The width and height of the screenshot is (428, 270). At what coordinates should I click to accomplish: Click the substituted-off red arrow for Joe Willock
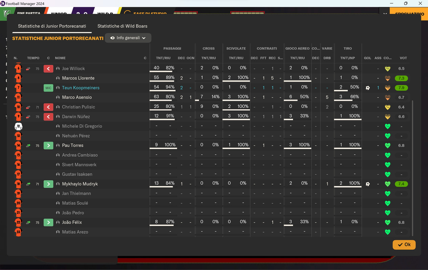tap(48, 69)
